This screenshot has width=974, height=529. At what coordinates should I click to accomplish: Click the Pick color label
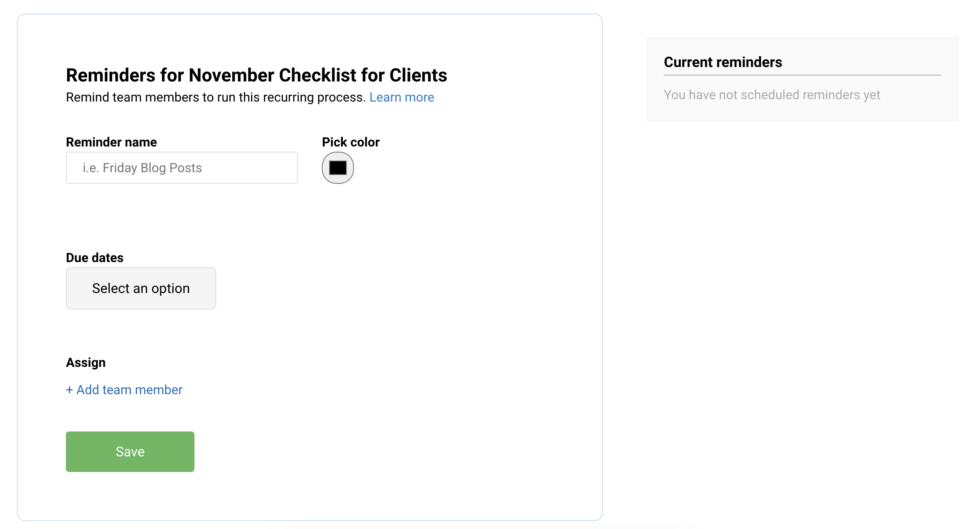[x=351, y=142]
